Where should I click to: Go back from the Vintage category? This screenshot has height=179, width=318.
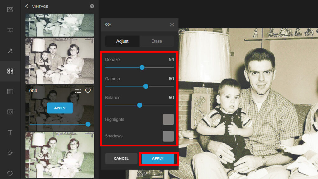pos(27,6)
